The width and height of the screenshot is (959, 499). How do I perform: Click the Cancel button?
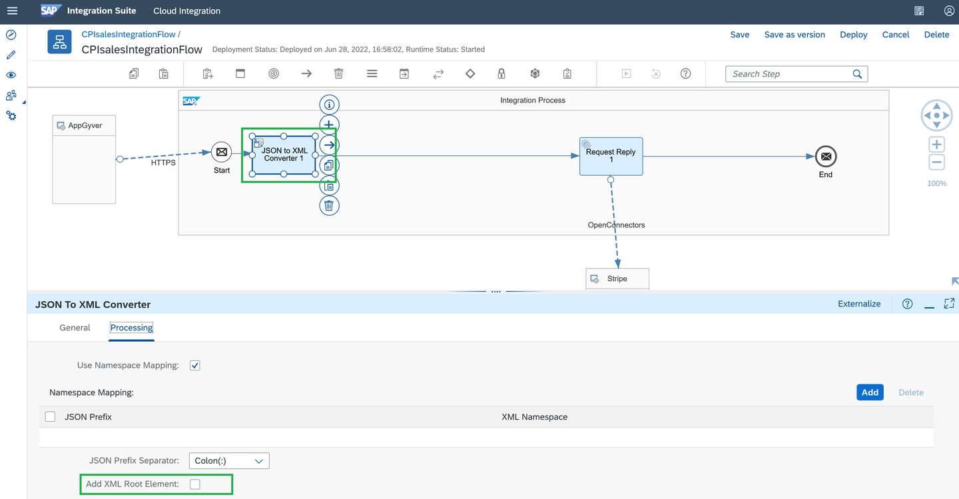pyautogui.click(x=896, y=35)
